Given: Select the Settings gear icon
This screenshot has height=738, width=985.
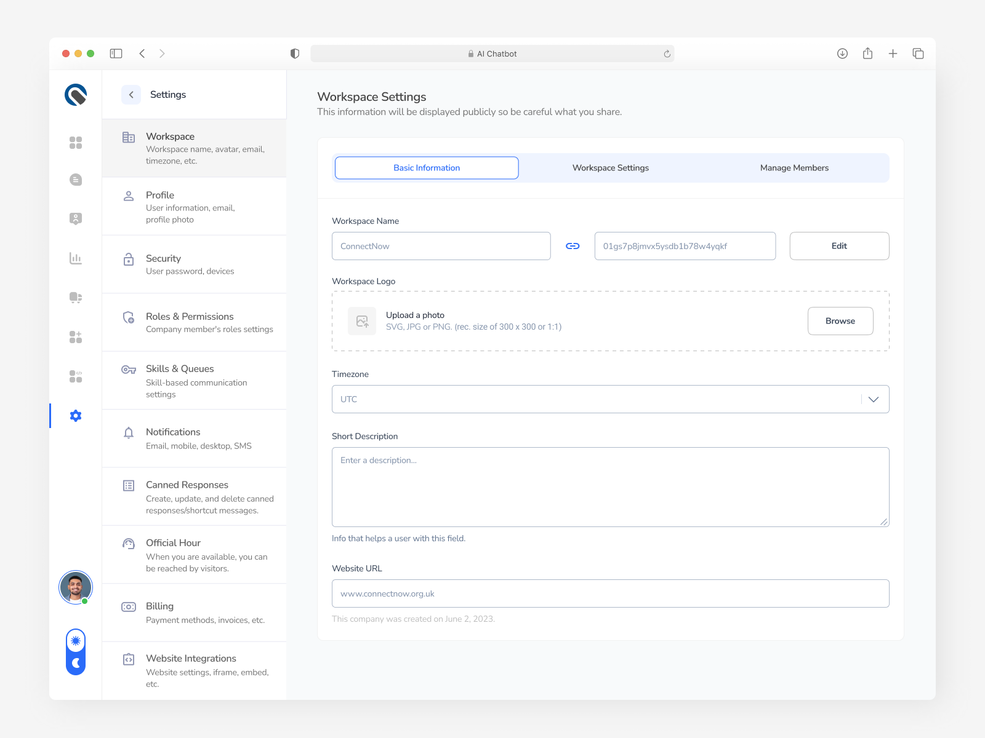Looking at the screenshot, I should click(x=75, y=415).
